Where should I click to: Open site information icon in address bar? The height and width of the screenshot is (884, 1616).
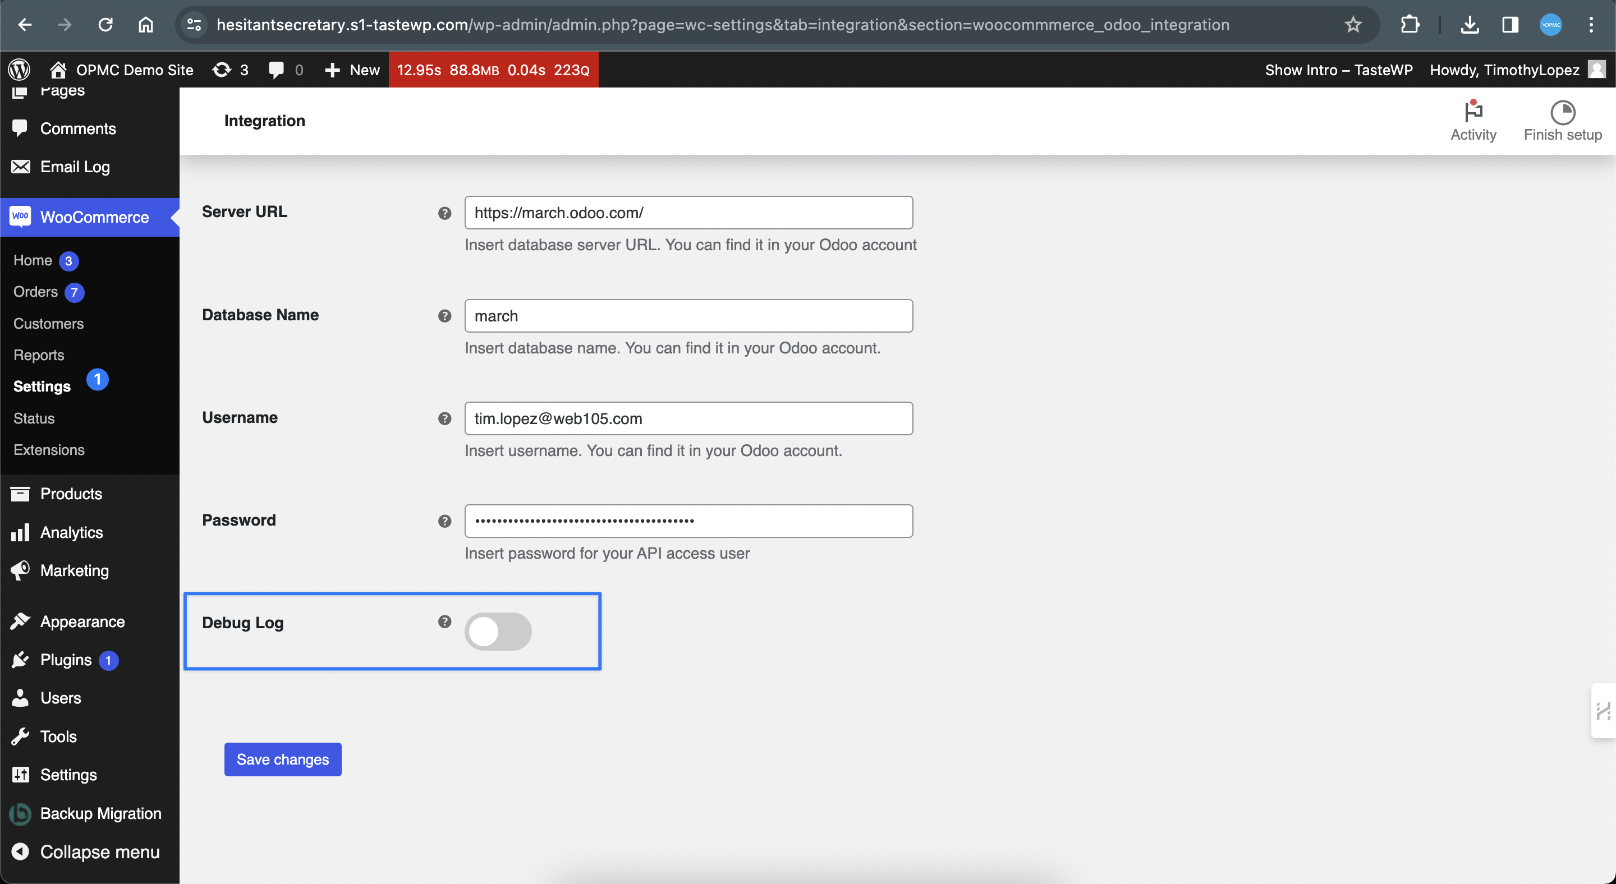pyautogui.click(x=195, y=25)
